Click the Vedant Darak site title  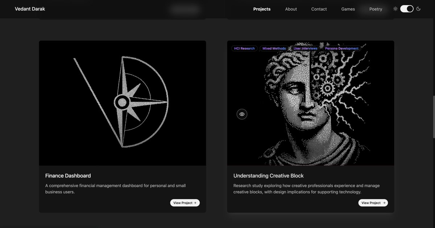click(30, 9)
